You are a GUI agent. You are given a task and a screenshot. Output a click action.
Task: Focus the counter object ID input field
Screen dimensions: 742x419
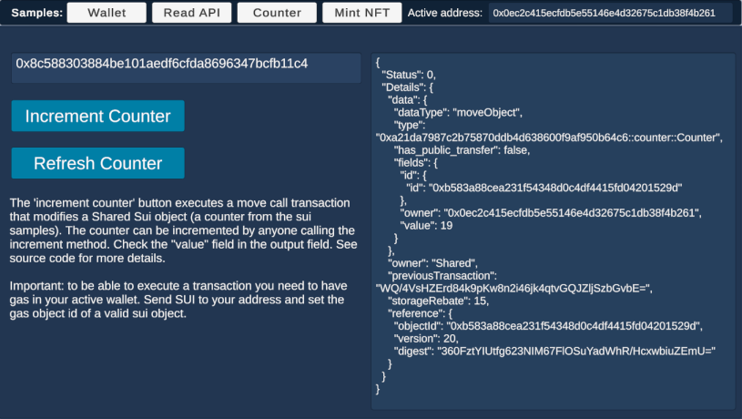click(186, 66)
